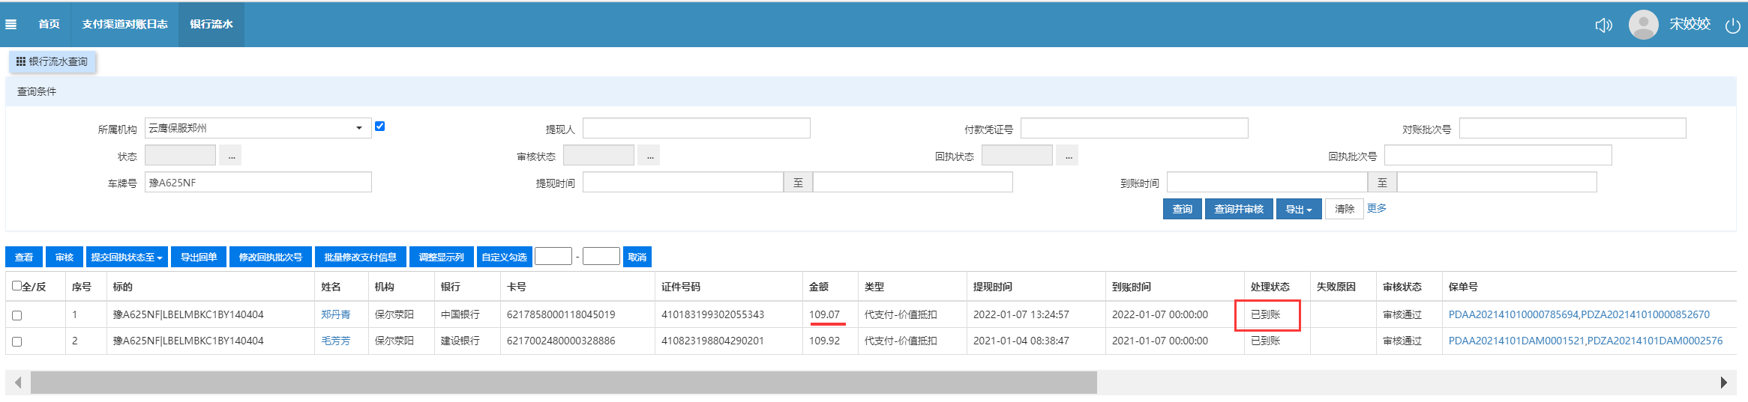Image resolution: width=1748 pixels, height=402 pixels.
Task: Click the 回执状态 text field
Action: pos(1018,156)
